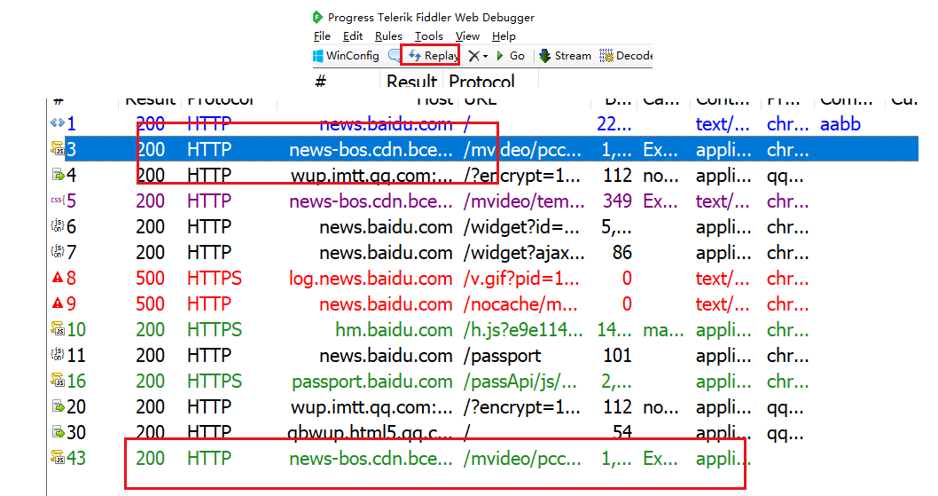938x496 pixels.
Task: Select URL /nocache/m... in session 9
Action: pos(520,304)
